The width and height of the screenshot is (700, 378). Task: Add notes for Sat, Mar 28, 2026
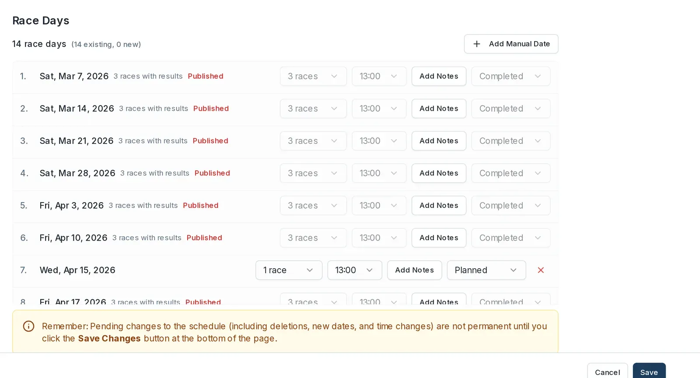pyautogui.click(x=439, y=173)
